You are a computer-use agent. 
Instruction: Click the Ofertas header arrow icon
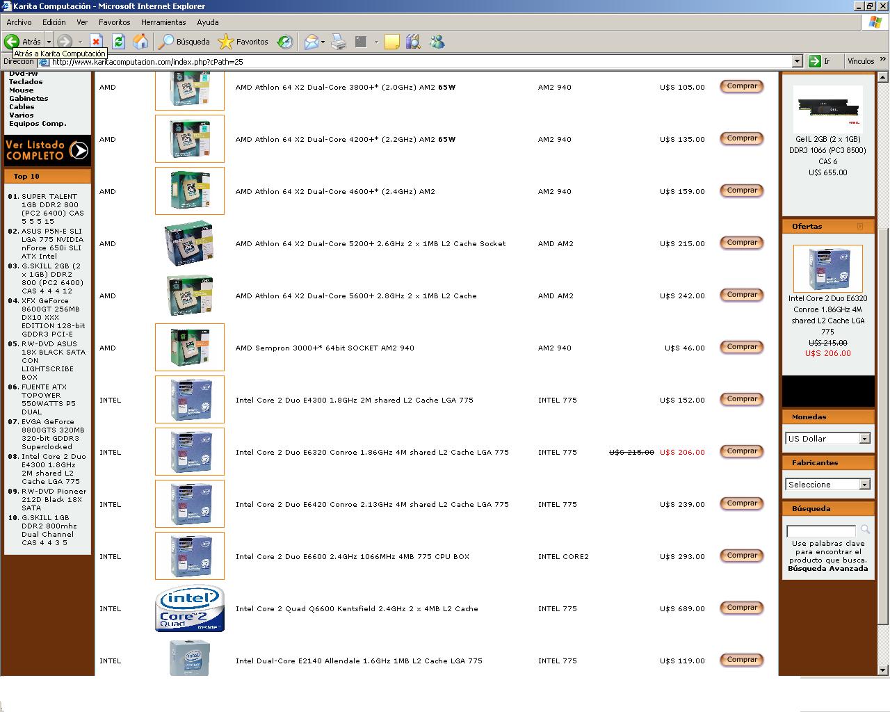(860, 227)
